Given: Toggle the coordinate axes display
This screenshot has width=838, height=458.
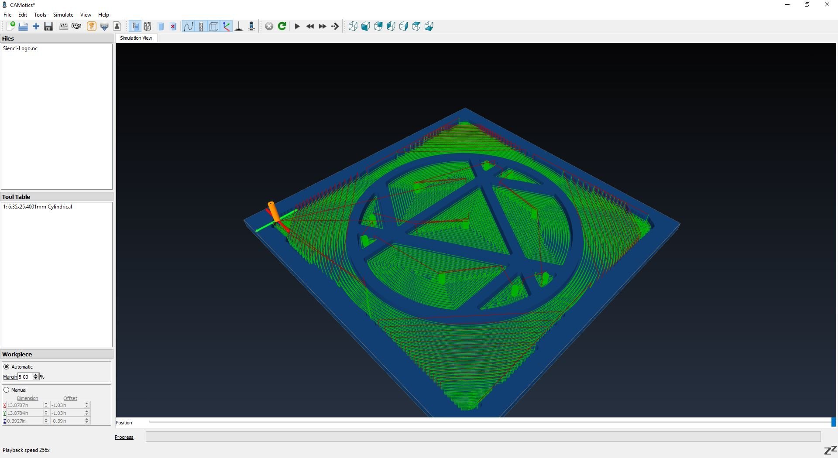Looking at the screenshot, I should click(227, 26).
